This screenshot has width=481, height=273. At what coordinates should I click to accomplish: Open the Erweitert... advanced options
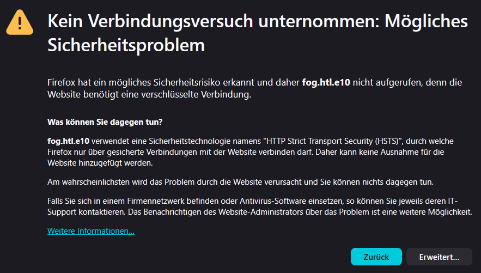tap(440, 257)
